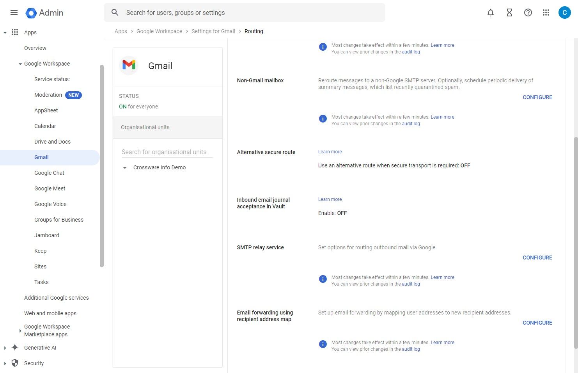Open the main hamburger menu
This screenshot has height=373, width=578.
[14, 12]
